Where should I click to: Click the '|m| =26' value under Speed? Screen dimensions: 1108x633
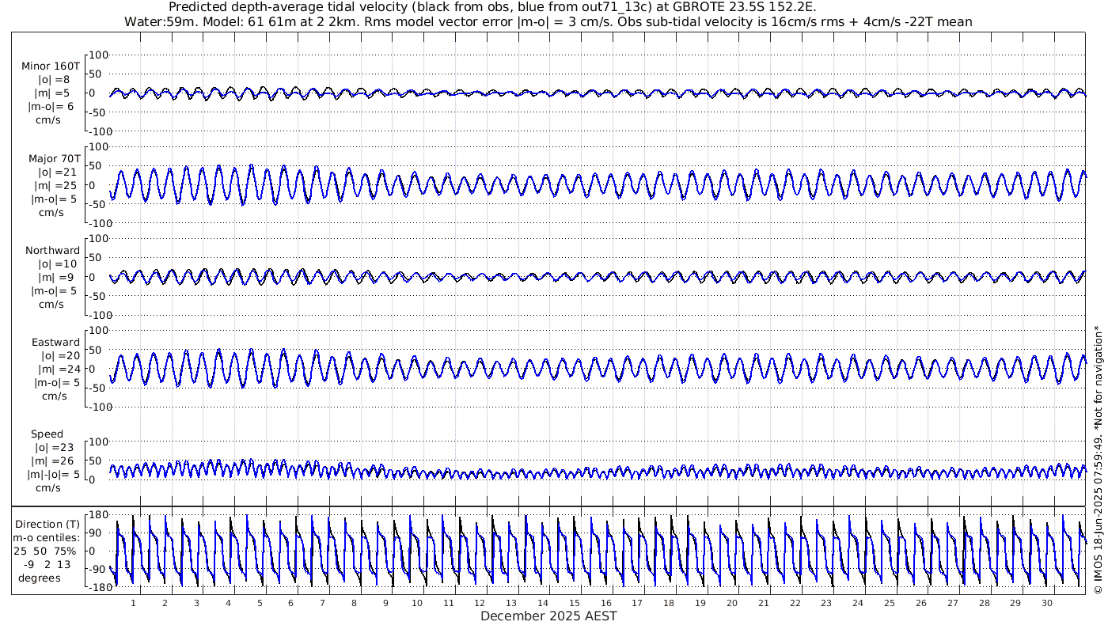(x=52, y=461)
